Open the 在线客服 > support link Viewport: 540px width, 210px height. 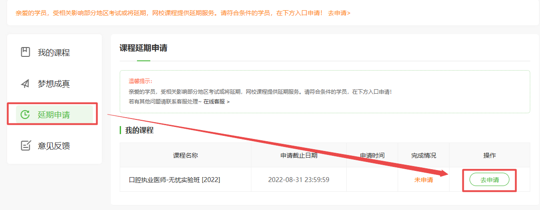point(216,102)
